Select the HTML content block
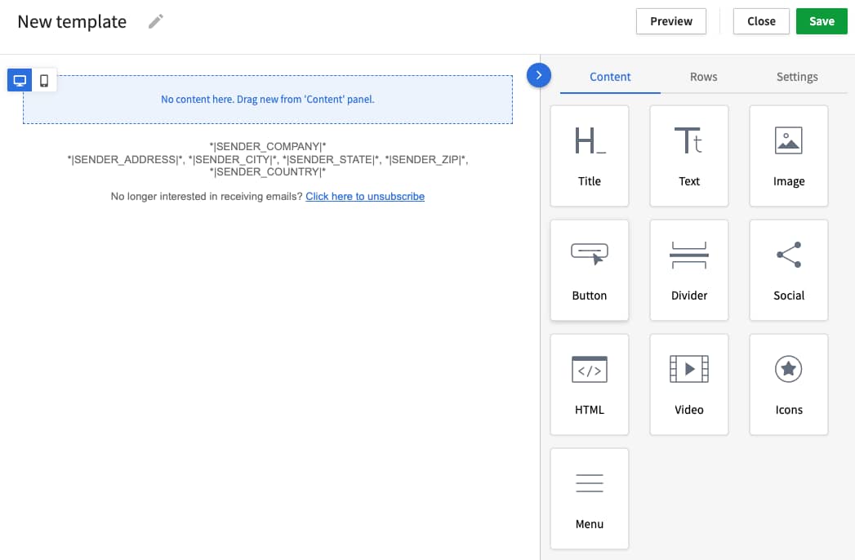 590,384
